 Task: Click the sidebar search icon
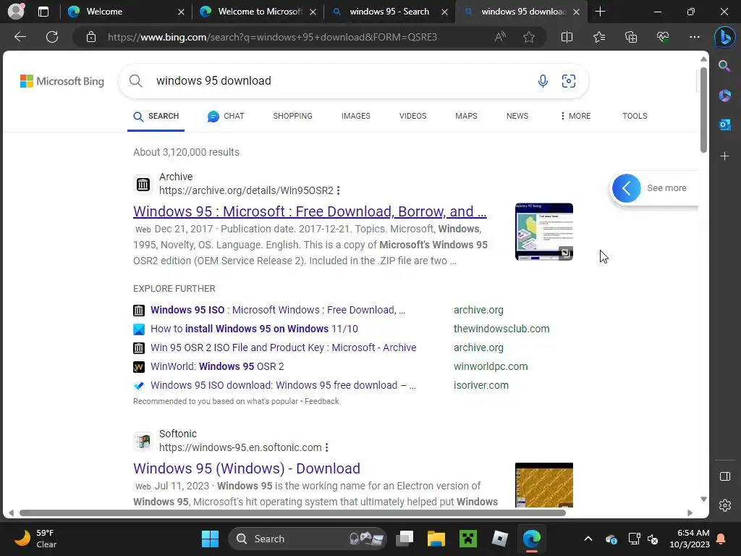point(724,66)
